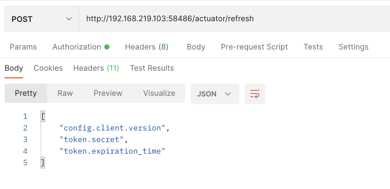Open the Params tab
Screen dimensions: 390x189
click(x=23, y=47)
